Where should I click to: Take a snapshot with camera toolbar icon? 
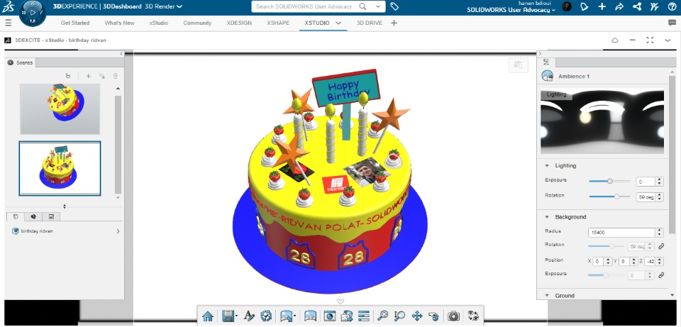[x=453, y=316]
